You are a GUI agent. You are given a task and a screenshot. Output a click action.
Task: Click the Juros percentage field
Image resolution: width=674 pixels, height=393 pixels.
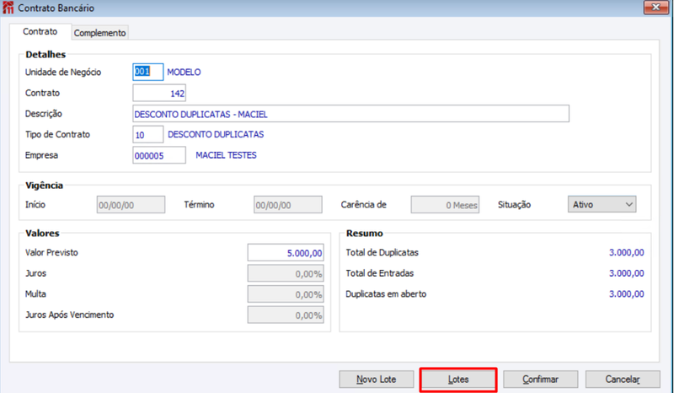pos(286,273)
